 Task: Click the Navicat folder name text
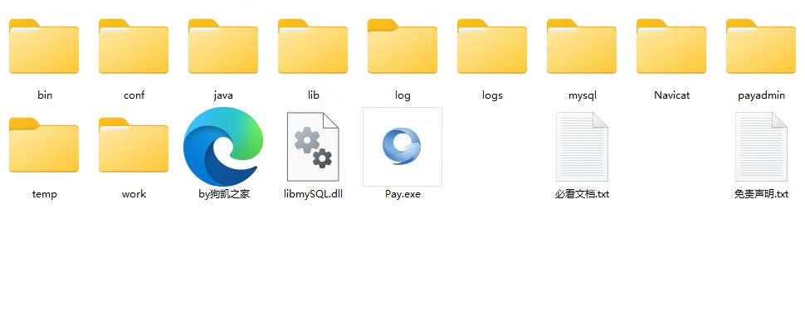671,95
